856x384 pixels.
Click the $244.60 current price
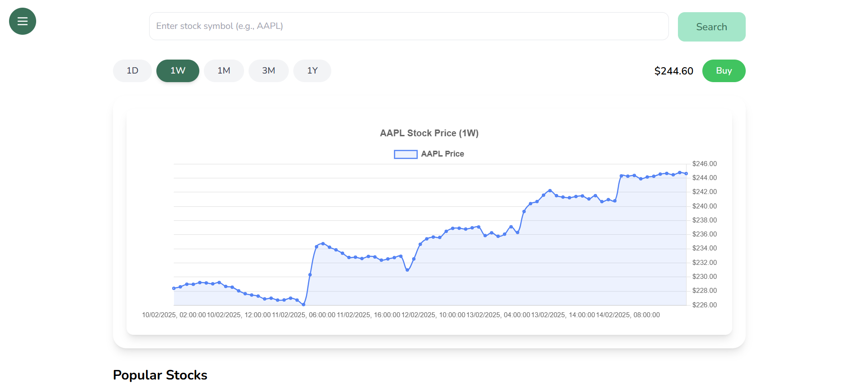(x=673, y=71)
